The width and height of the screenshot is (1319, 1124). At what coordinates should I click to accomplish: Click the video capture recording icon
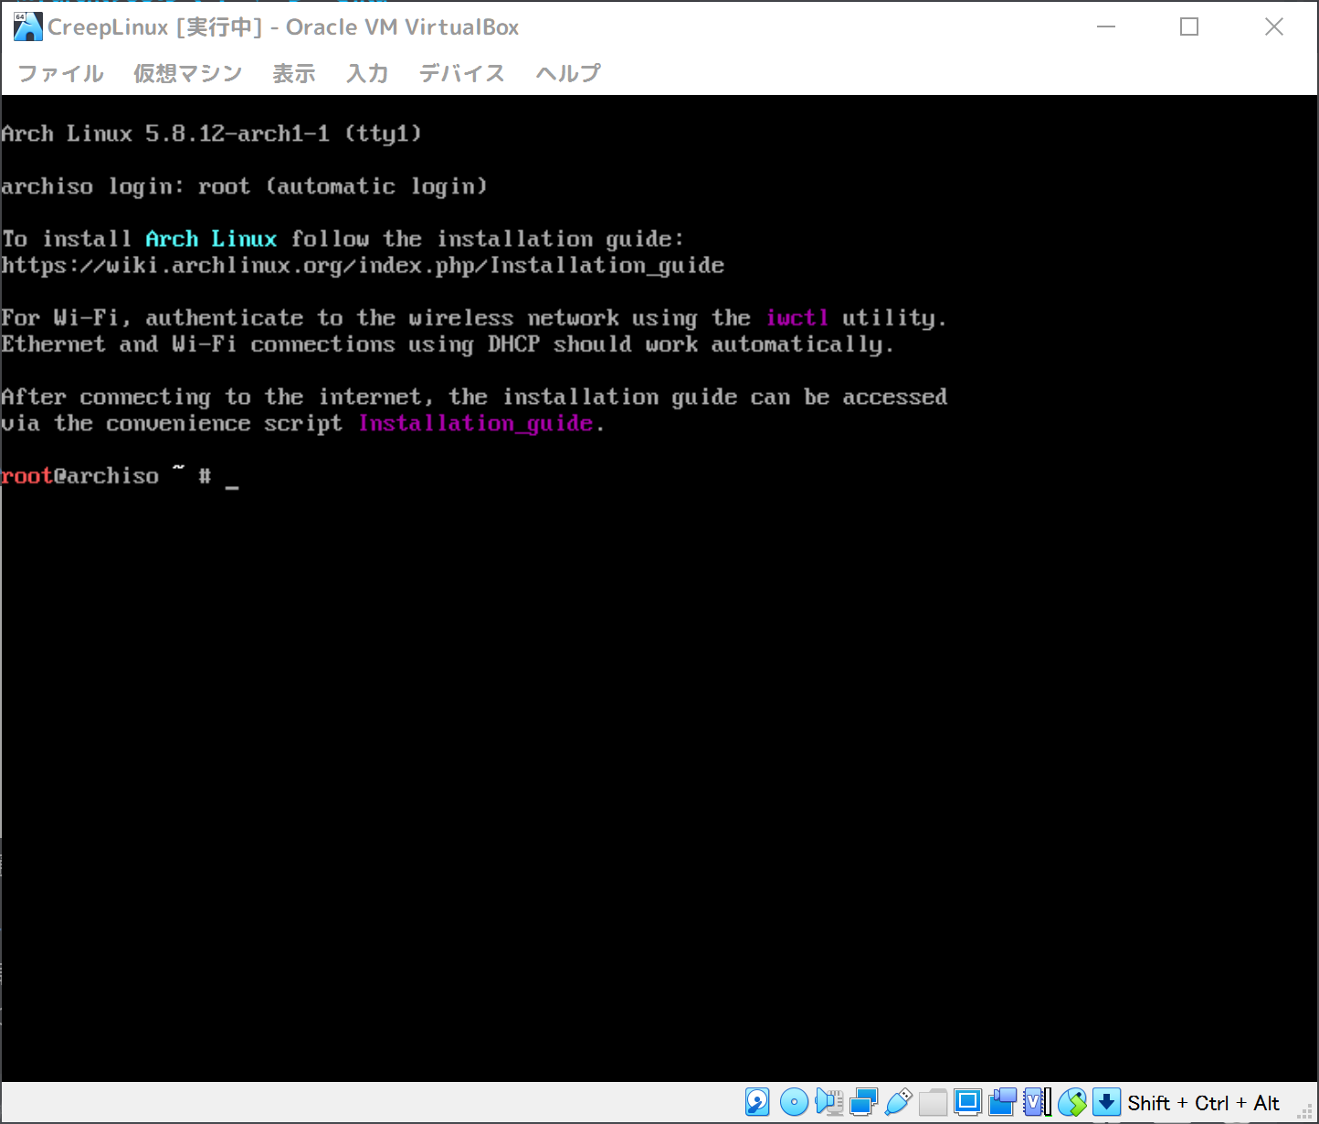(1002, 1103)
